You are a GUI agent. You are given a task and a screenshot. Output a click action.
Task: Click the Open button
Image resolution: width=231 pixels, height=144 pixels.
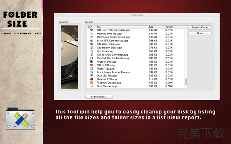pos(200,33)
